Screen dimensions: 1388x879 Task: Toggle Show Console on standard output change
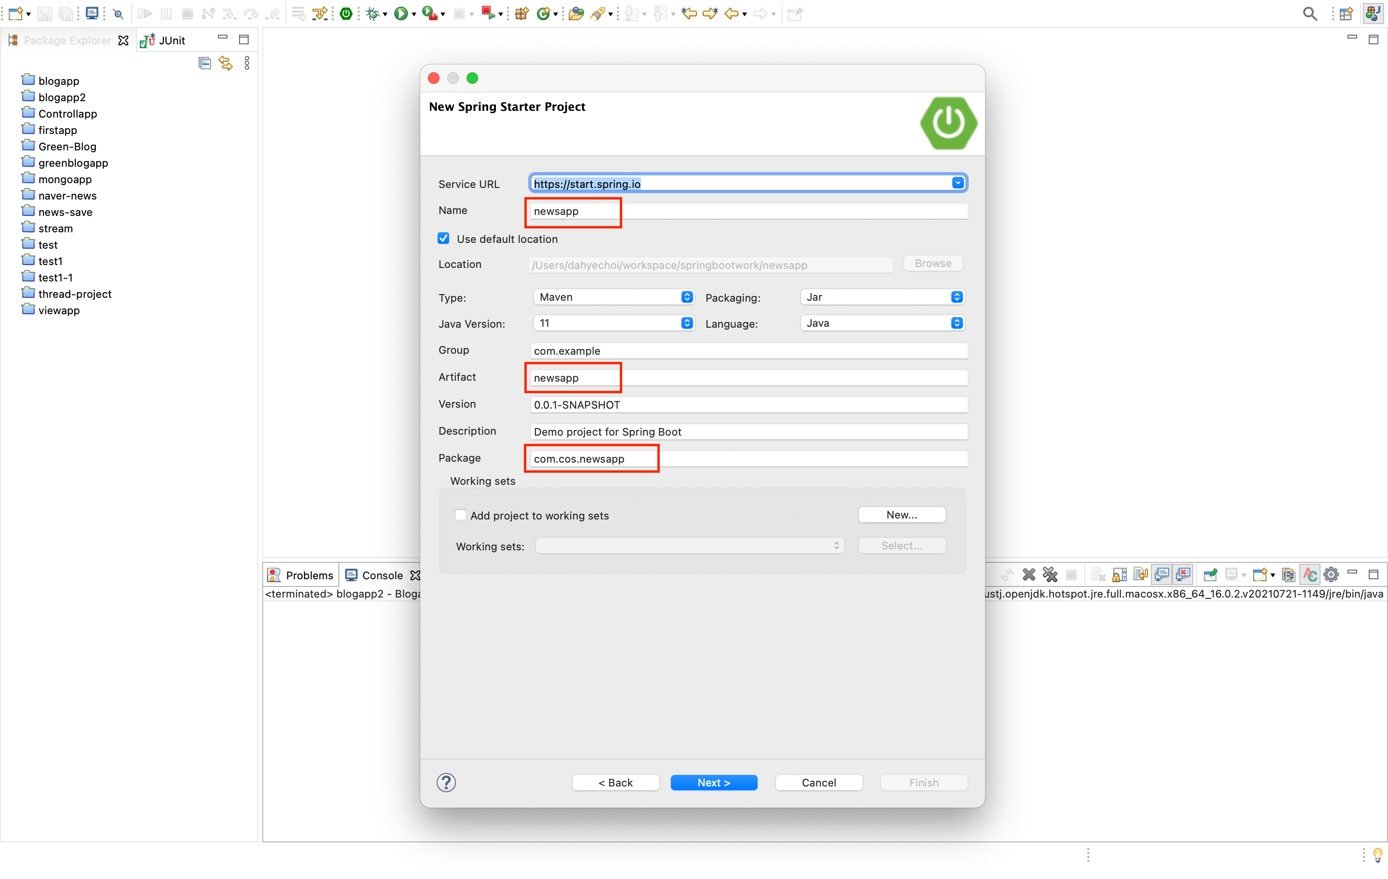[x=1161, y=574]
